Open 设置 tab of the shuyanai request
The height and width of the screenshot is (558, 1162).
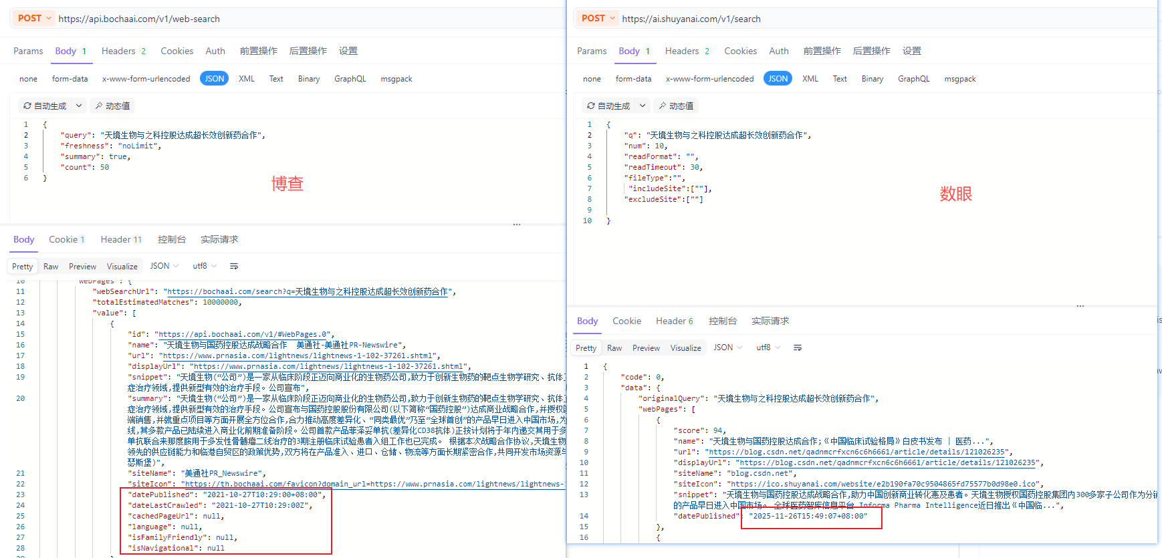click(x=912, y=51)
